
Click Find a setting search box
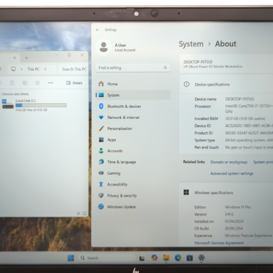[133, 68]
